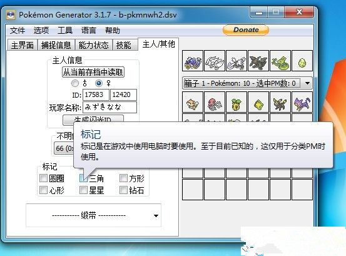Open the 文件 menu

click(x=18, y=30)
